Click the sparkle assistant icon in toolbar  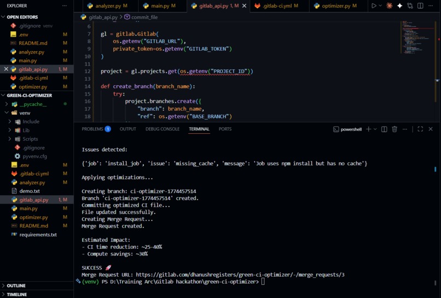[399, 5]
